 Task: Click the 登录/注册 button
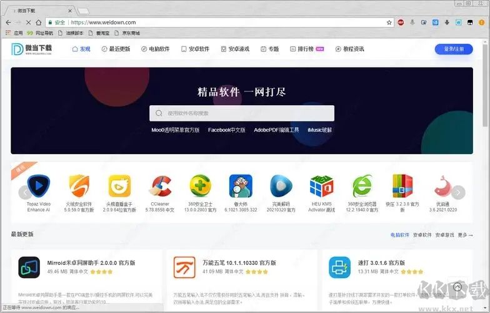[454, 49]
